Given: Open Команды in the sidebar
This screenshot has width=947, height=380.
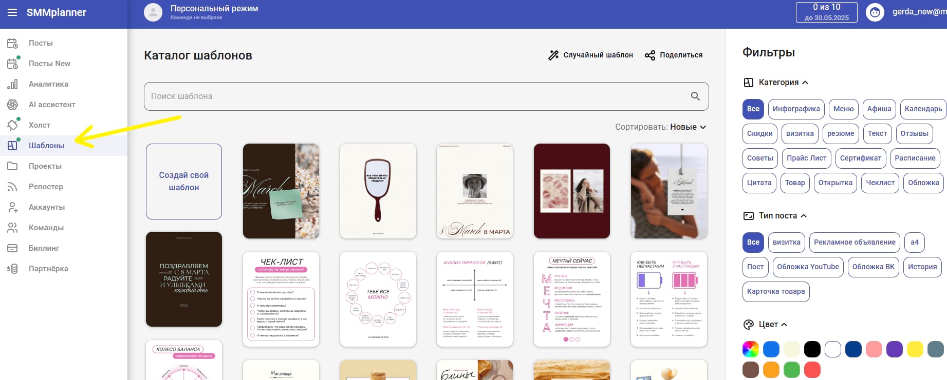Looking at the screenshot, I should [64, 228].
